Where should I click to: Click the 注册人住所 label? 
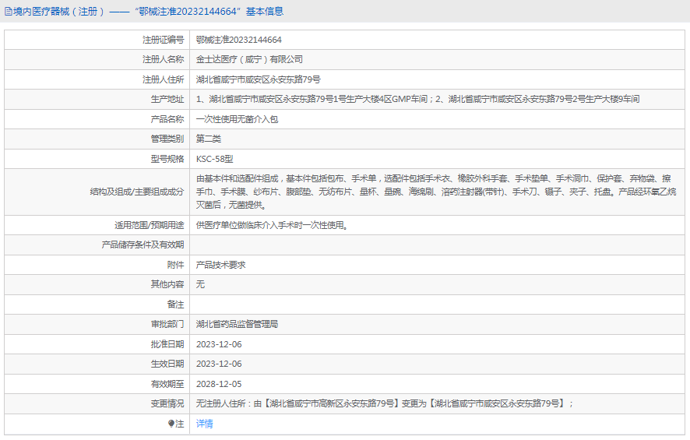tap(163, 79)
